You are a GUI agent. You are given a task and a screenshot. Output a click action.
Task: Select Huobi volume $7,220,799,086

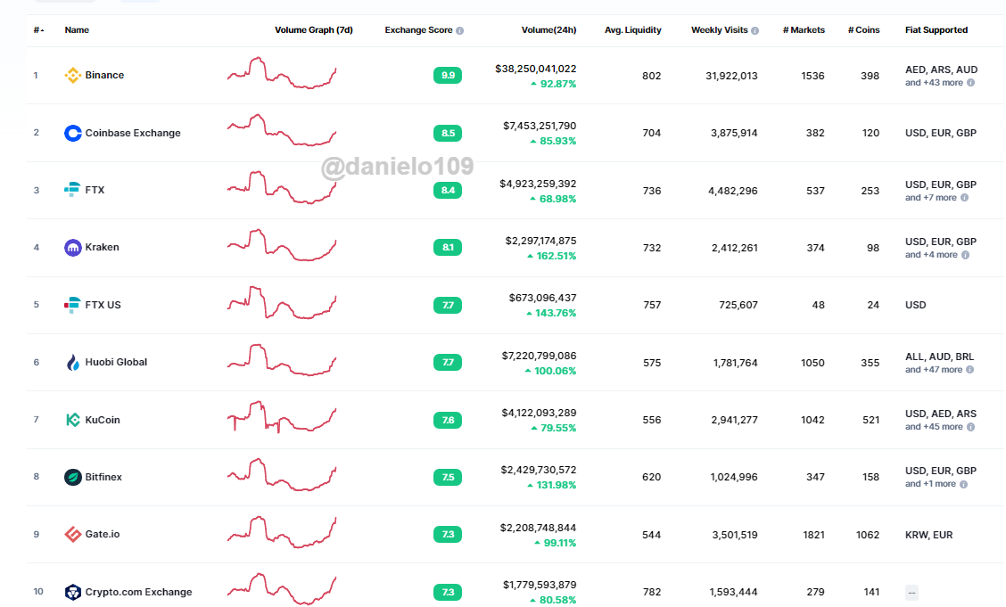[x=539, y=356]
